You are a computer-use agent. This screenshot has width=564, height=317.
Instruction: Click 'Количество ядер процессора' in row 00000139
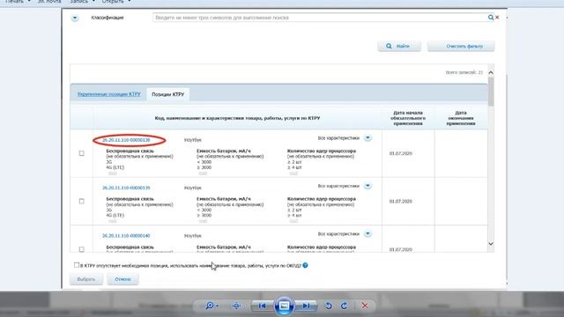click(x=322, y=199)
